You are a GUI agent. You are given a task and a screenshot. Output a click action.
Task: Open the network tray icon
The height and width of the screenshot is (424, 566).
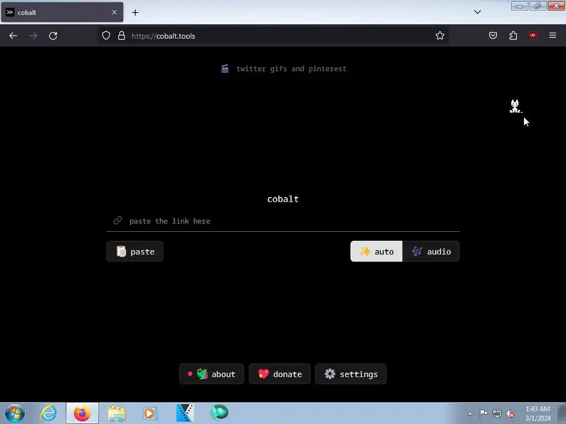pyautogui.click(x=497, y=414)
